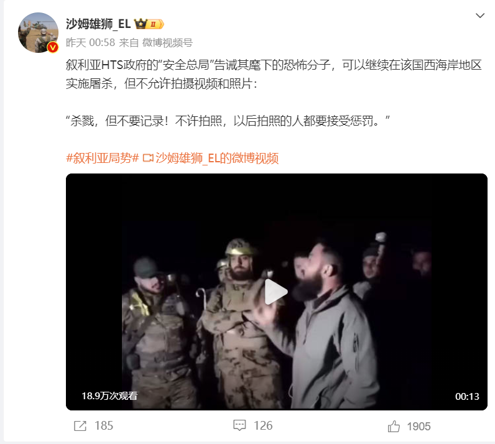Open the #叙利亚局势# hashtag topic
The image size is (495, 444).
102,158
